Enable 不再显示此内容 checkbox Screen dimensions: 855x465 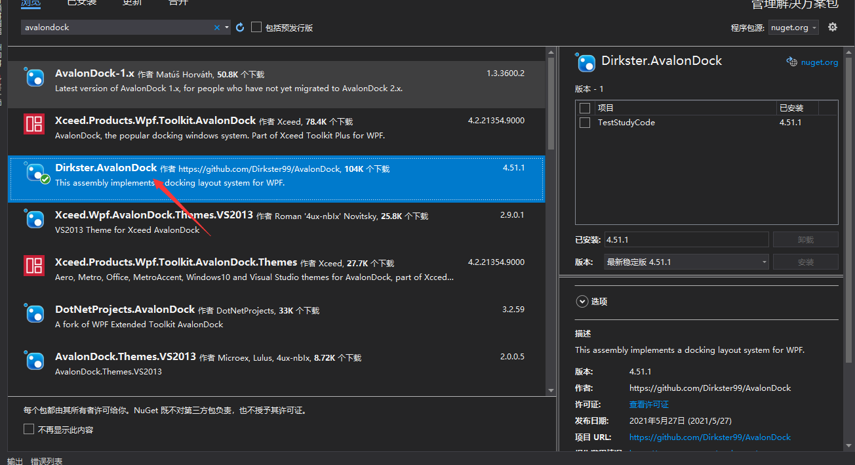29,428
